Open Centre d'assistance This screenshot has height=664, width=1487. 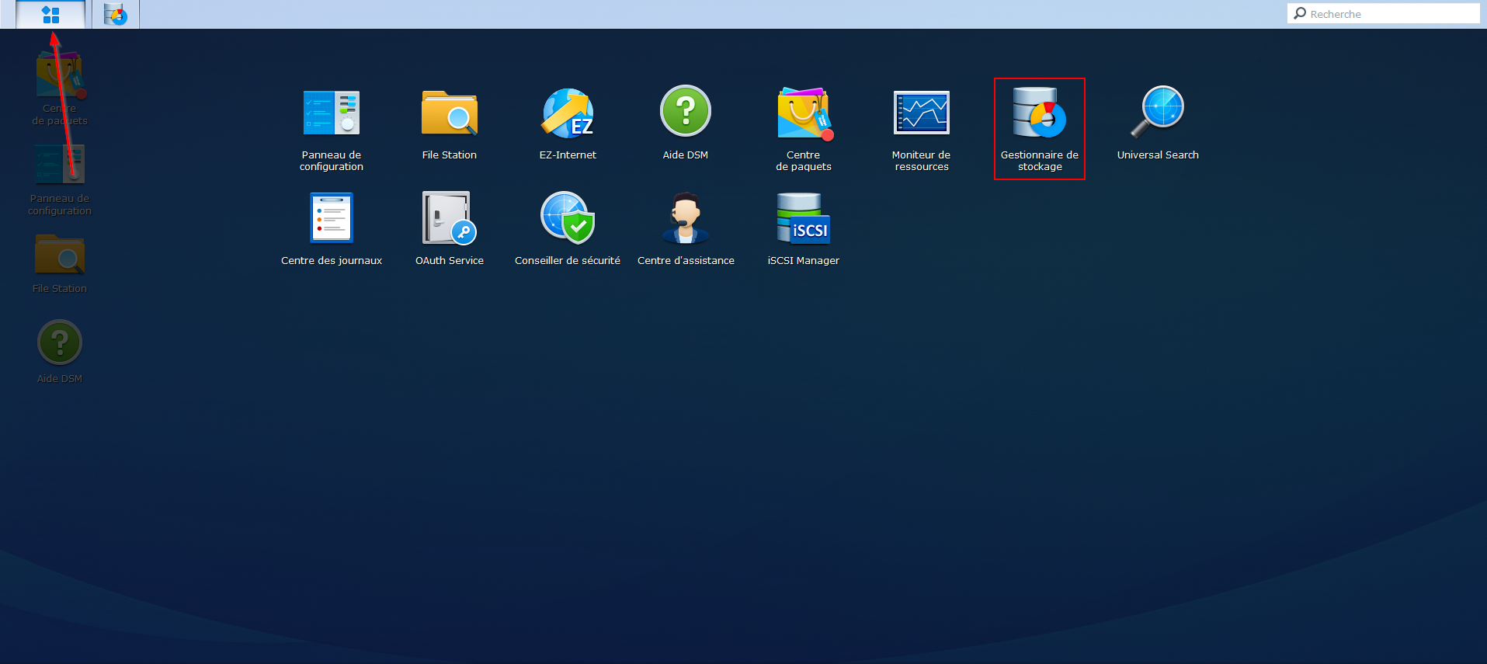(x=686, y=229)
